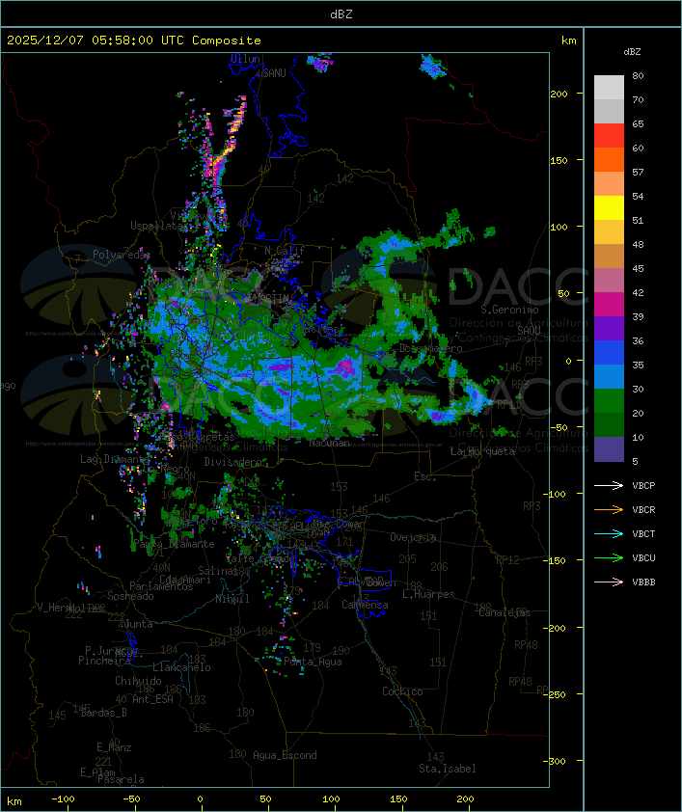Click the Uspallata map label
The height and width of the screenshot is (812, 682).
[156, 226]
